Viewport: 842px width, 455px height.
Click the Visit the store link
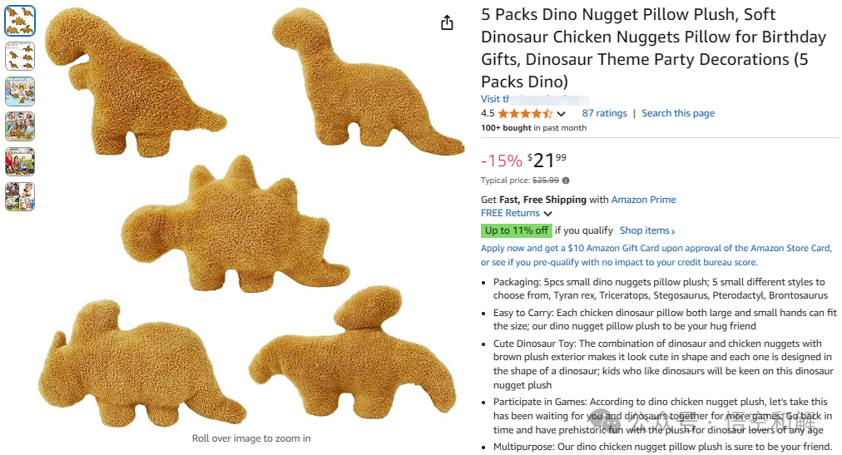click(x=534, y=99)
